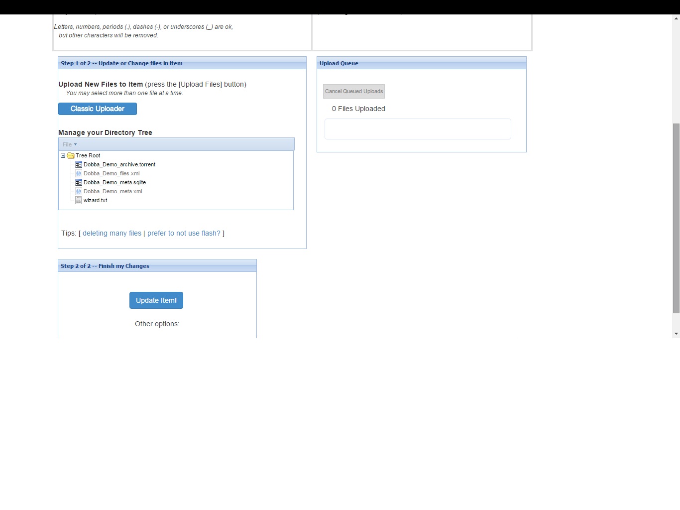680x510 pixels.
Task: Click the XML icon beside Dobba_Demo_meta.xml
Action: coord(79,191)
